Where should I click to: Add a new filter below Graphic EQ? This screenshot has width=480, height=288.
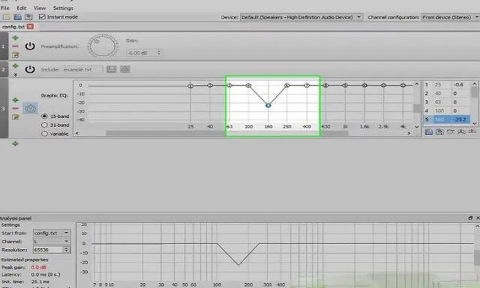[x=15, y=143]
